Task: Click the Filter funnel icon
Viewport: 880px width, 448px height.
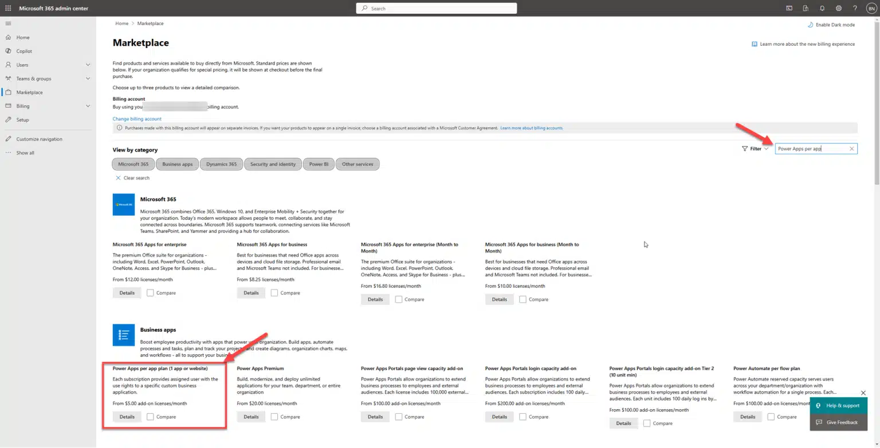Action: (745, 149)
